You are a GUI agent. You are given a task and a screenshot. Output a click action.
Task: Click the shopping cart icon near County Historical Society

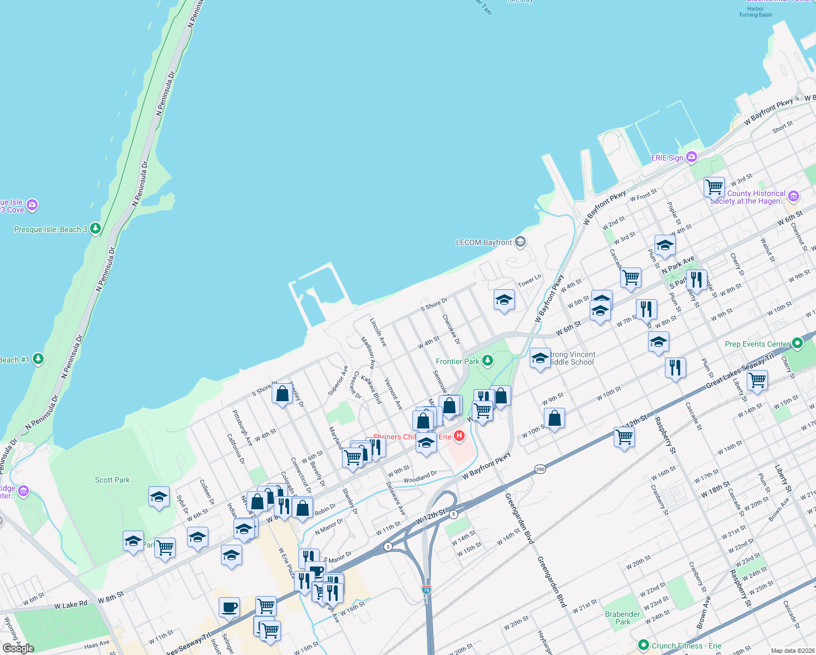click(x=714, y=187)
